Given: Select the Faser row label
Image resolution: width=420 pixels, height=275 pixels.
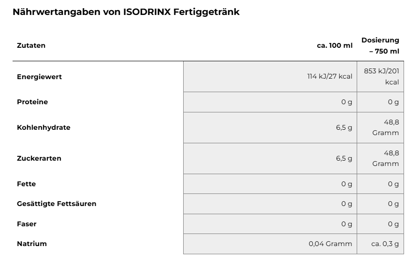Looking at the screenshot, I should click(x=27, y=224).
